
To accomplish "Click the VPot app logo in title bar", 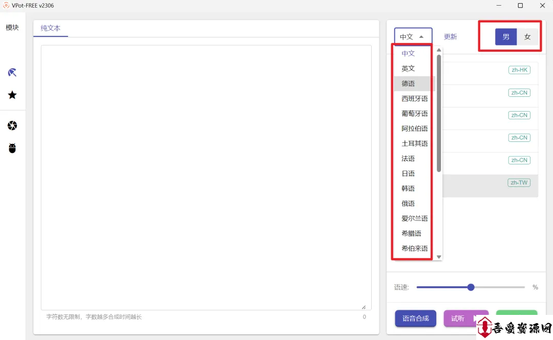I will click(6, 5).
